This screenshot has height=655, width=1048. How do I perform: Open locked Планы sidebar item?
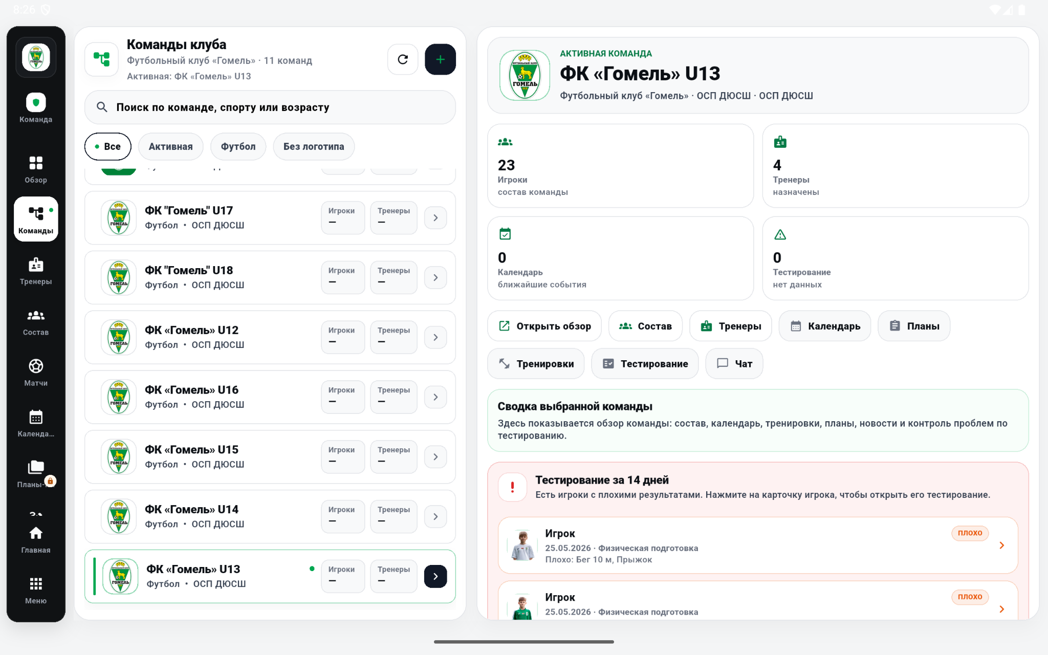pos(36,473)
